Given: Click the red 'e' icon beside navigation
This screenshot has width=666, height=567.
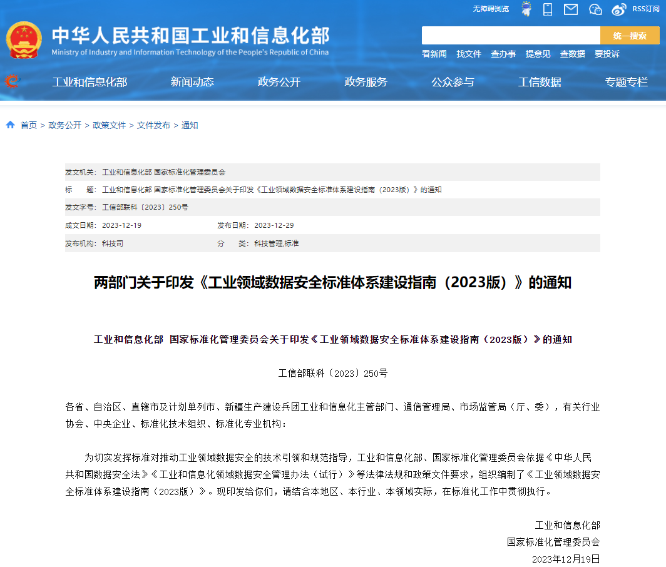Looking at the screenshot, I should coord(13,81).
